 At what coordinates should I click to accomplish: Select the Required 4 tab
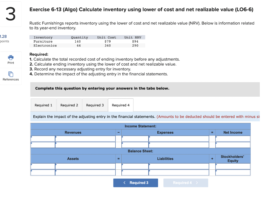point(121,105)
